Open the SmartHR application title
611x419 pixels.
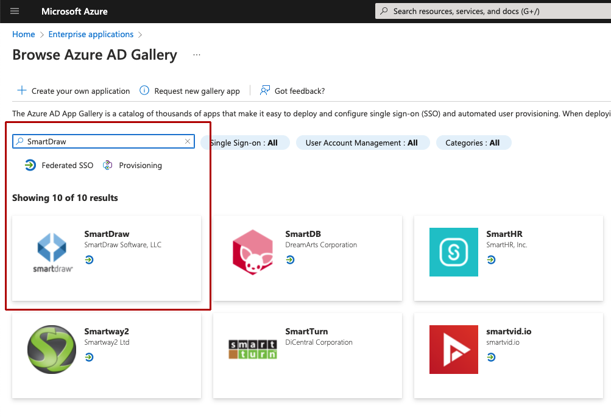pos(504,234)
